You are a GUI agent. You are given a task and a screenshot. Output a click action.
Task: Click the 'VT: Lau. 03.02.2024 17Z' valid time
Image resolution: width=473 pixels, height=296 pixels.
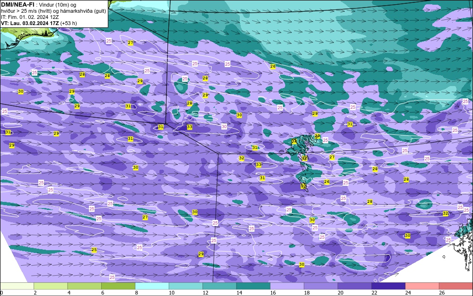click(x=30, y=23)
